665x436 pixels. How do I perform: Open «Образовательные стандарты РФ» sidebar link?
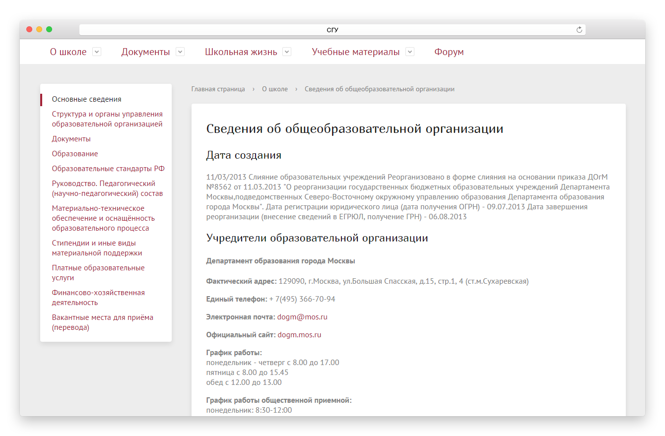coord(108,169)
